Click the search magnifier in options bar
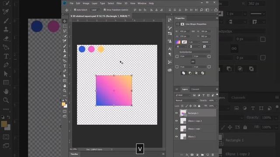 point(201,10)
